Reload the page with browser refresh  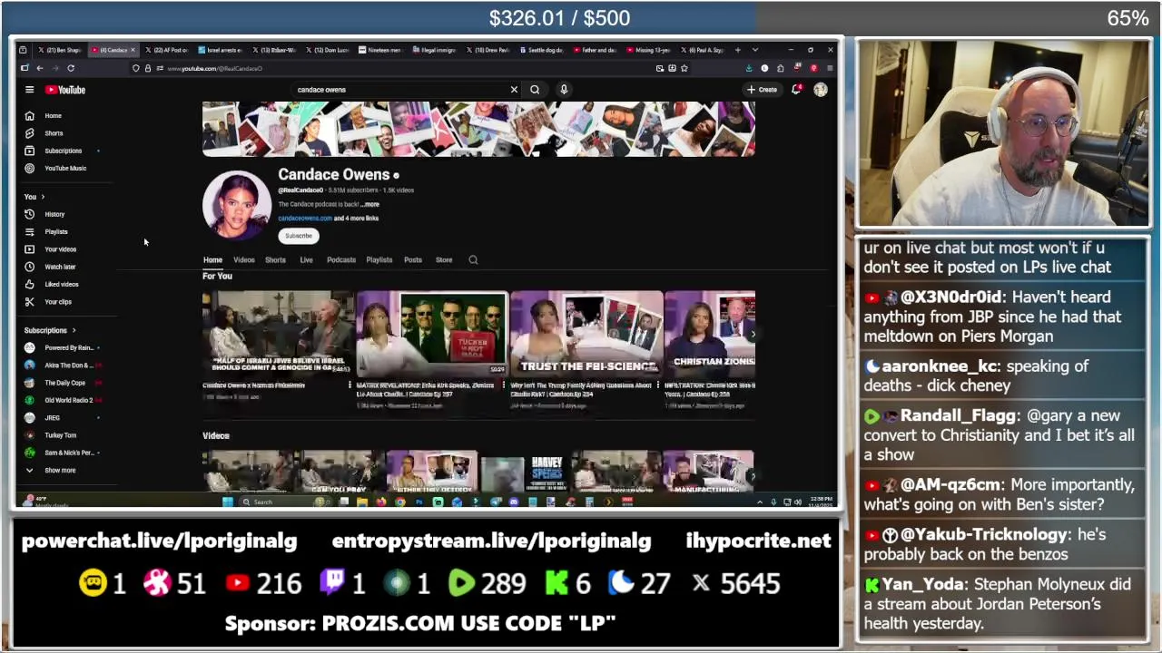71,68
